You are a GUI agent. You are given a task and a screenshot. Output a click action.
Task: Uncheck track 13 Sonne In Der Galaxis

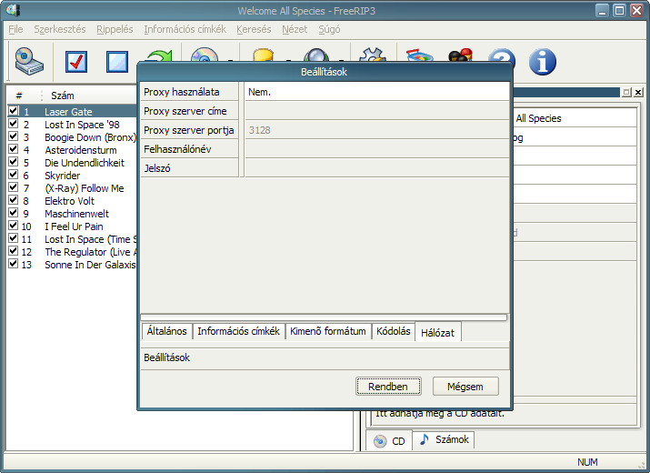point(14,264)
